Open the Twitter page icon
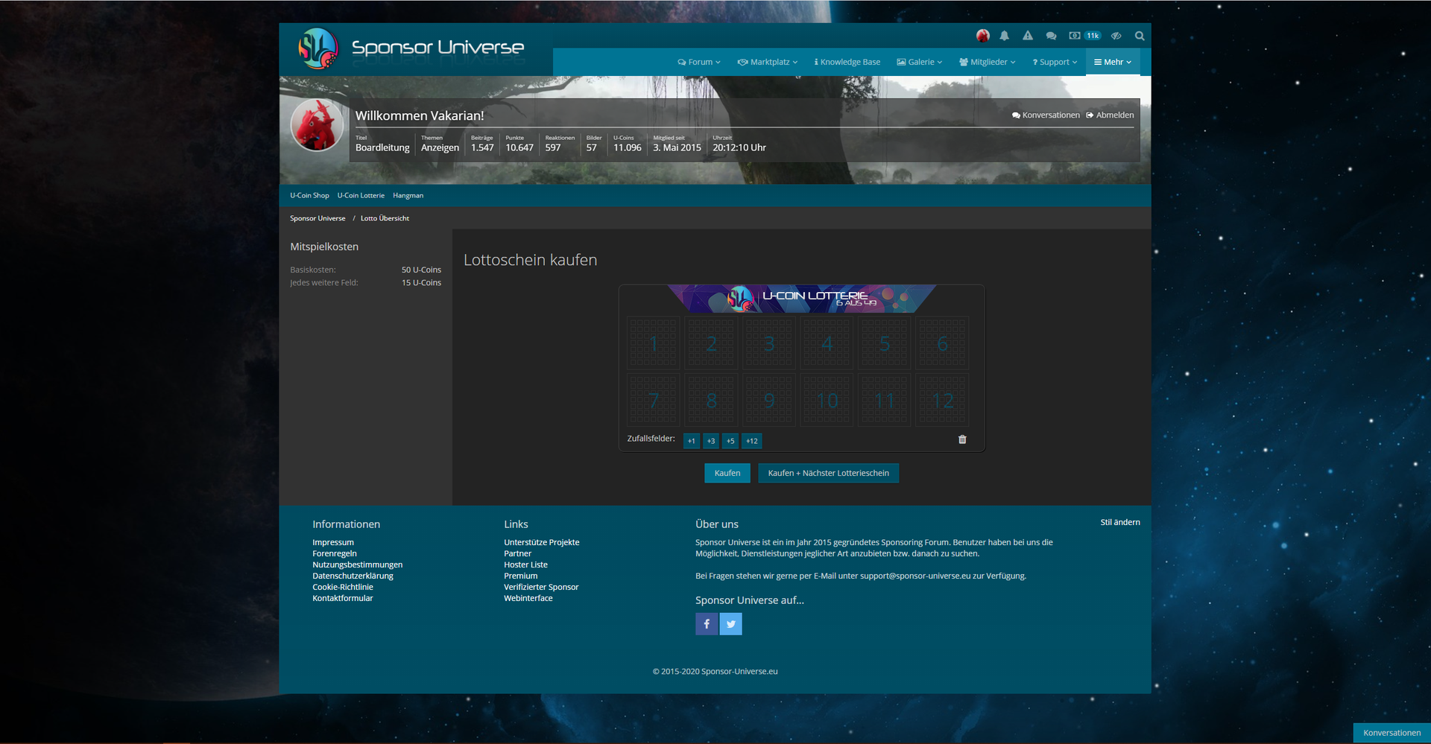 (731, 624)
